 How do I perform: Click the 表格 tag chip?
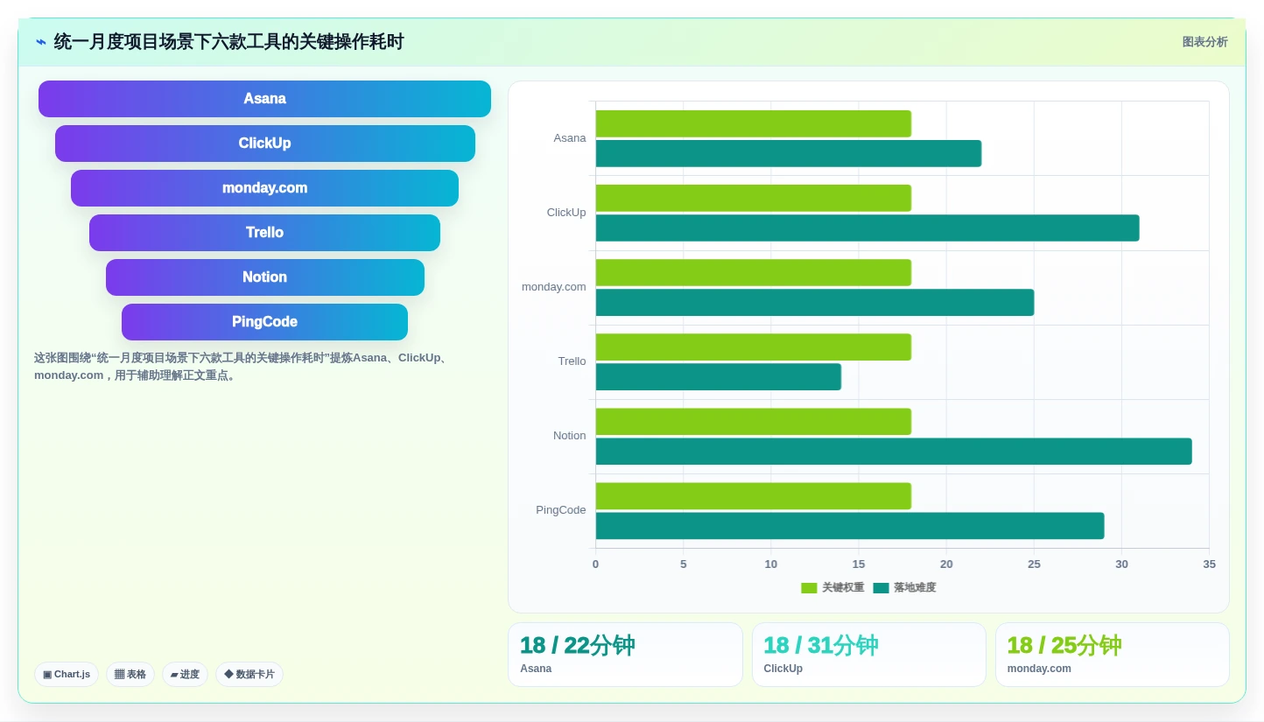[x=130, y=675]
